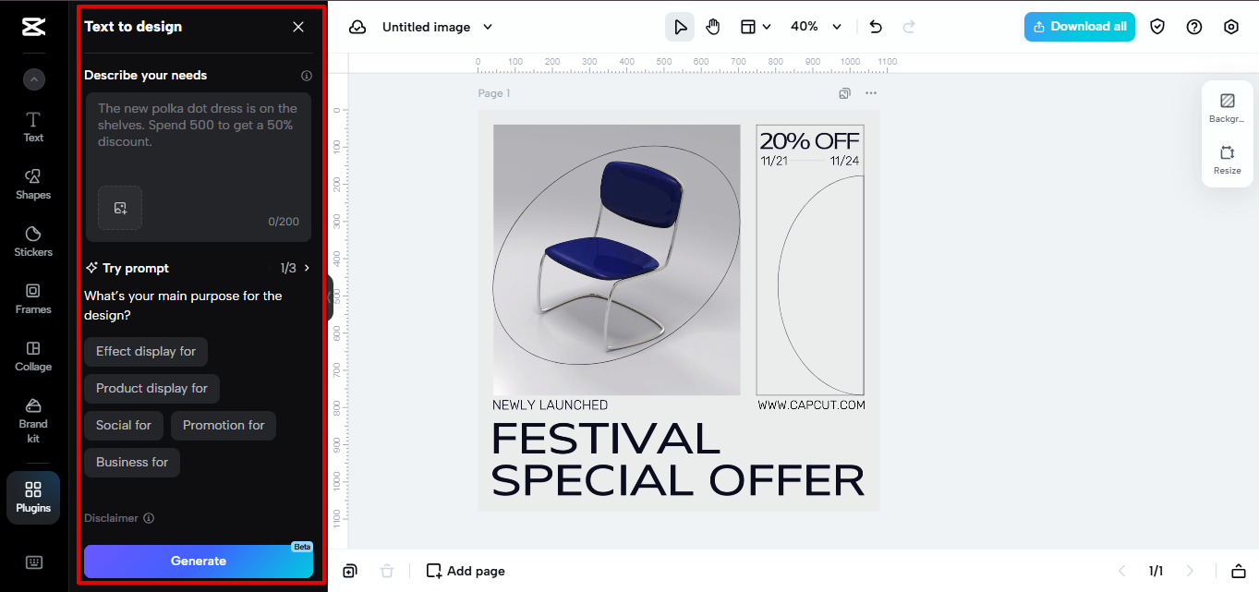Open the Shapes panel
The height and width of the screenshot is (592, 1259).
[x=32, y=184]
